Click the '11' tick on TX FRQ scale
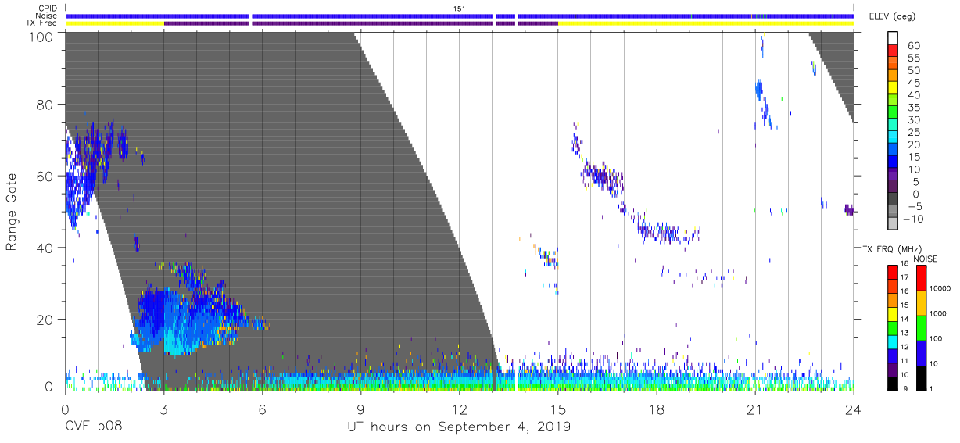This screenshot has height=443, width=960. (x=905, y=362)
